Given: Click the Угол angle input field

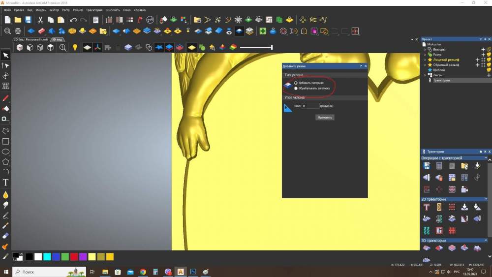Looking at the screenshot, I should (310, 106).
